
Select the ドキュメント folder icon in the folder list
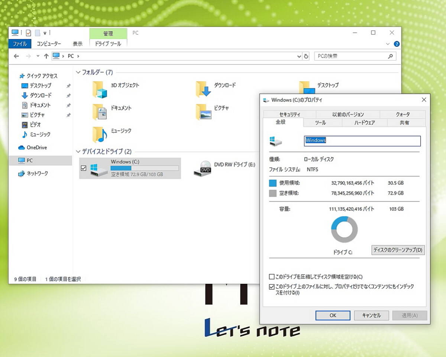click(100, 112)
